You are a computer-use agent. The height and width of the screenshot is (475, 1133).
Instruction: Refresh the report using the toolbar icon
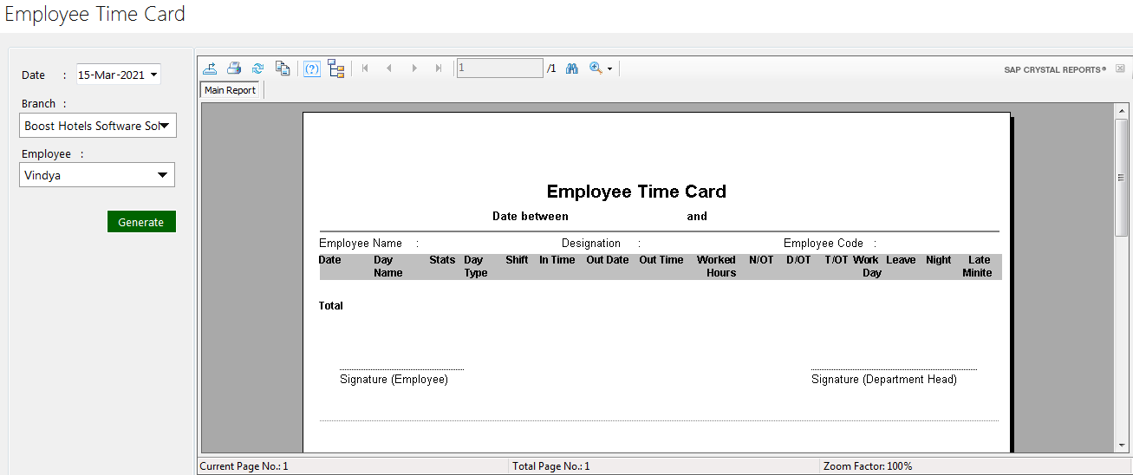click(257, 68)
